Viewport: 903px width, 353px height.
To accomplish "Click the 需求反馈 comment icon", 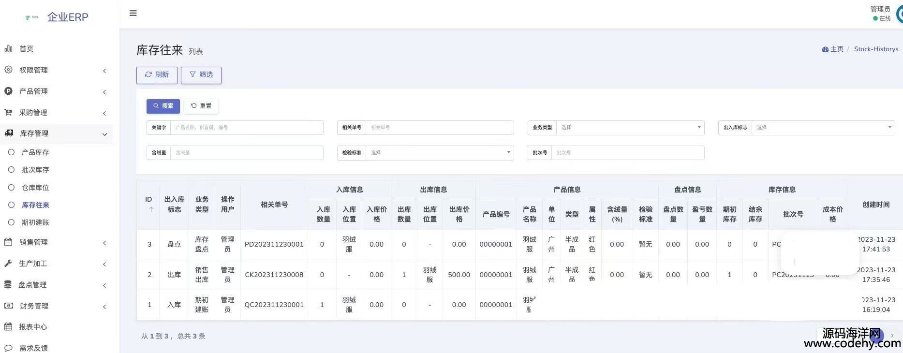I will pos(8,348).
